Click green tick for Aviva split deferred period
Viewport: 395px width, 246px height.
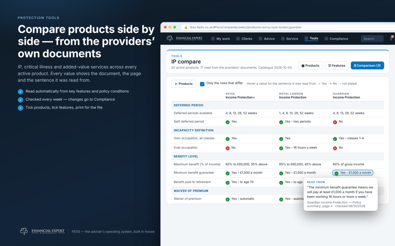[227, 122]
